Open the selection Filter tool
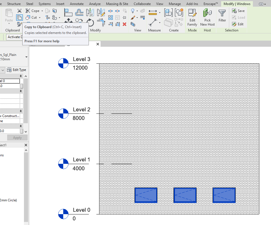Image resolution: width=271 pixels, height=225 pixels. (222, 16)
